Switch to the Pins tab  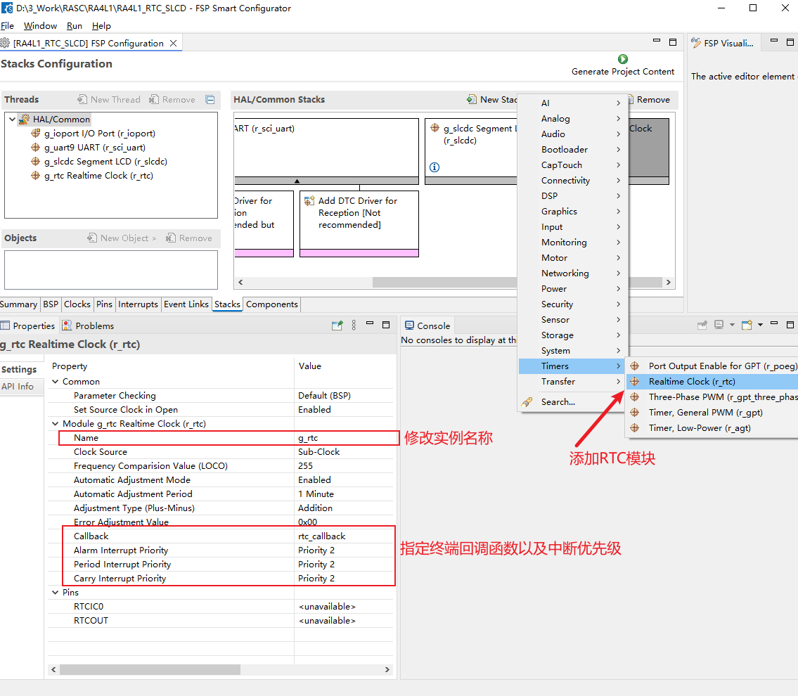[104, 304]
